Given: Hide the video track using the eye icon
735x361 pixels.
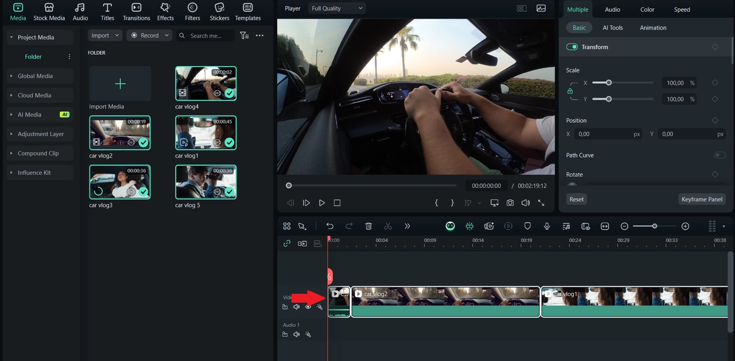Looking at the screenshot, I should [x=308, y=307].
